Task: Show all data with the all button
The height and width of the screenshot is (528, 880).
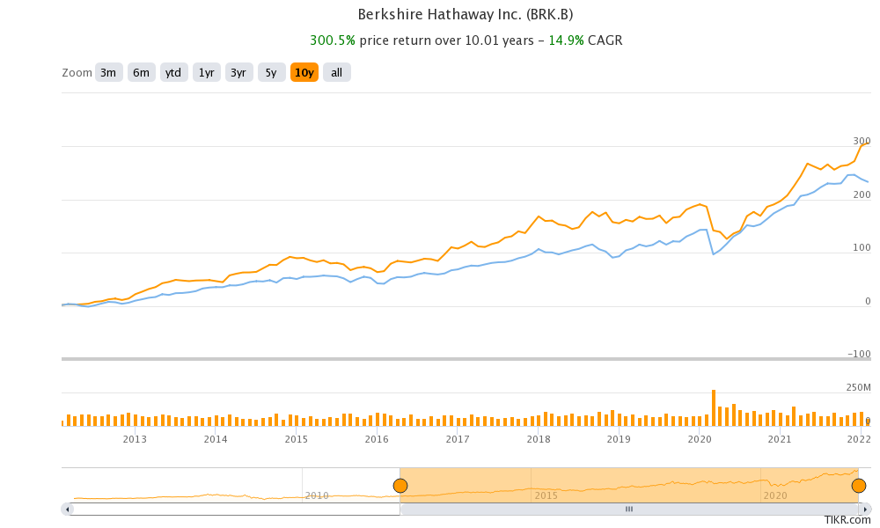Action: point(337,72)
